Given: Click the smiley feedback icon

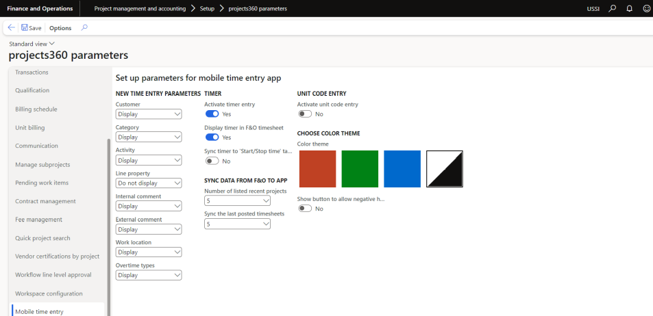Looking at the screenshot, I should 645,8.
